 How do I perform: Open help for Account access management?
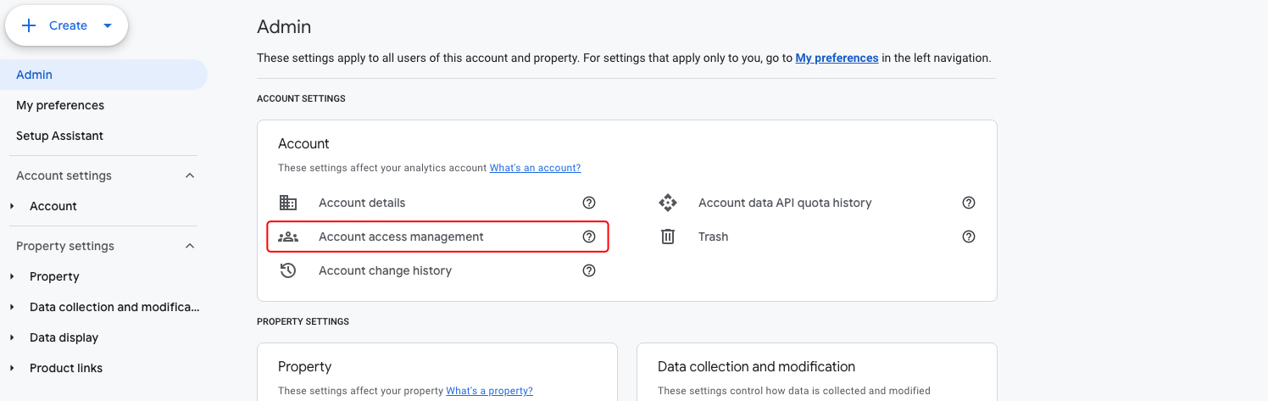[589, 237]
